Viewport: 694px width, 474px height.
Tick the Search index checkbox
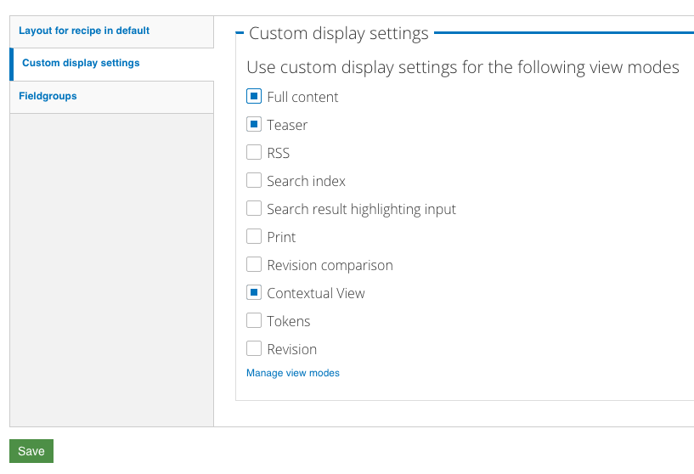(254, 181)
